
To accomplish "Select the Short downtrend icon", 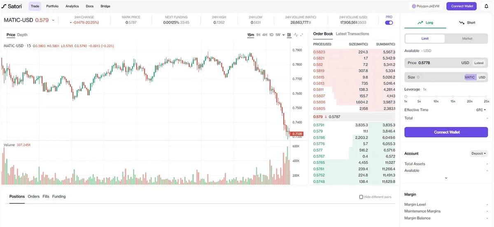I will point(462,23).
